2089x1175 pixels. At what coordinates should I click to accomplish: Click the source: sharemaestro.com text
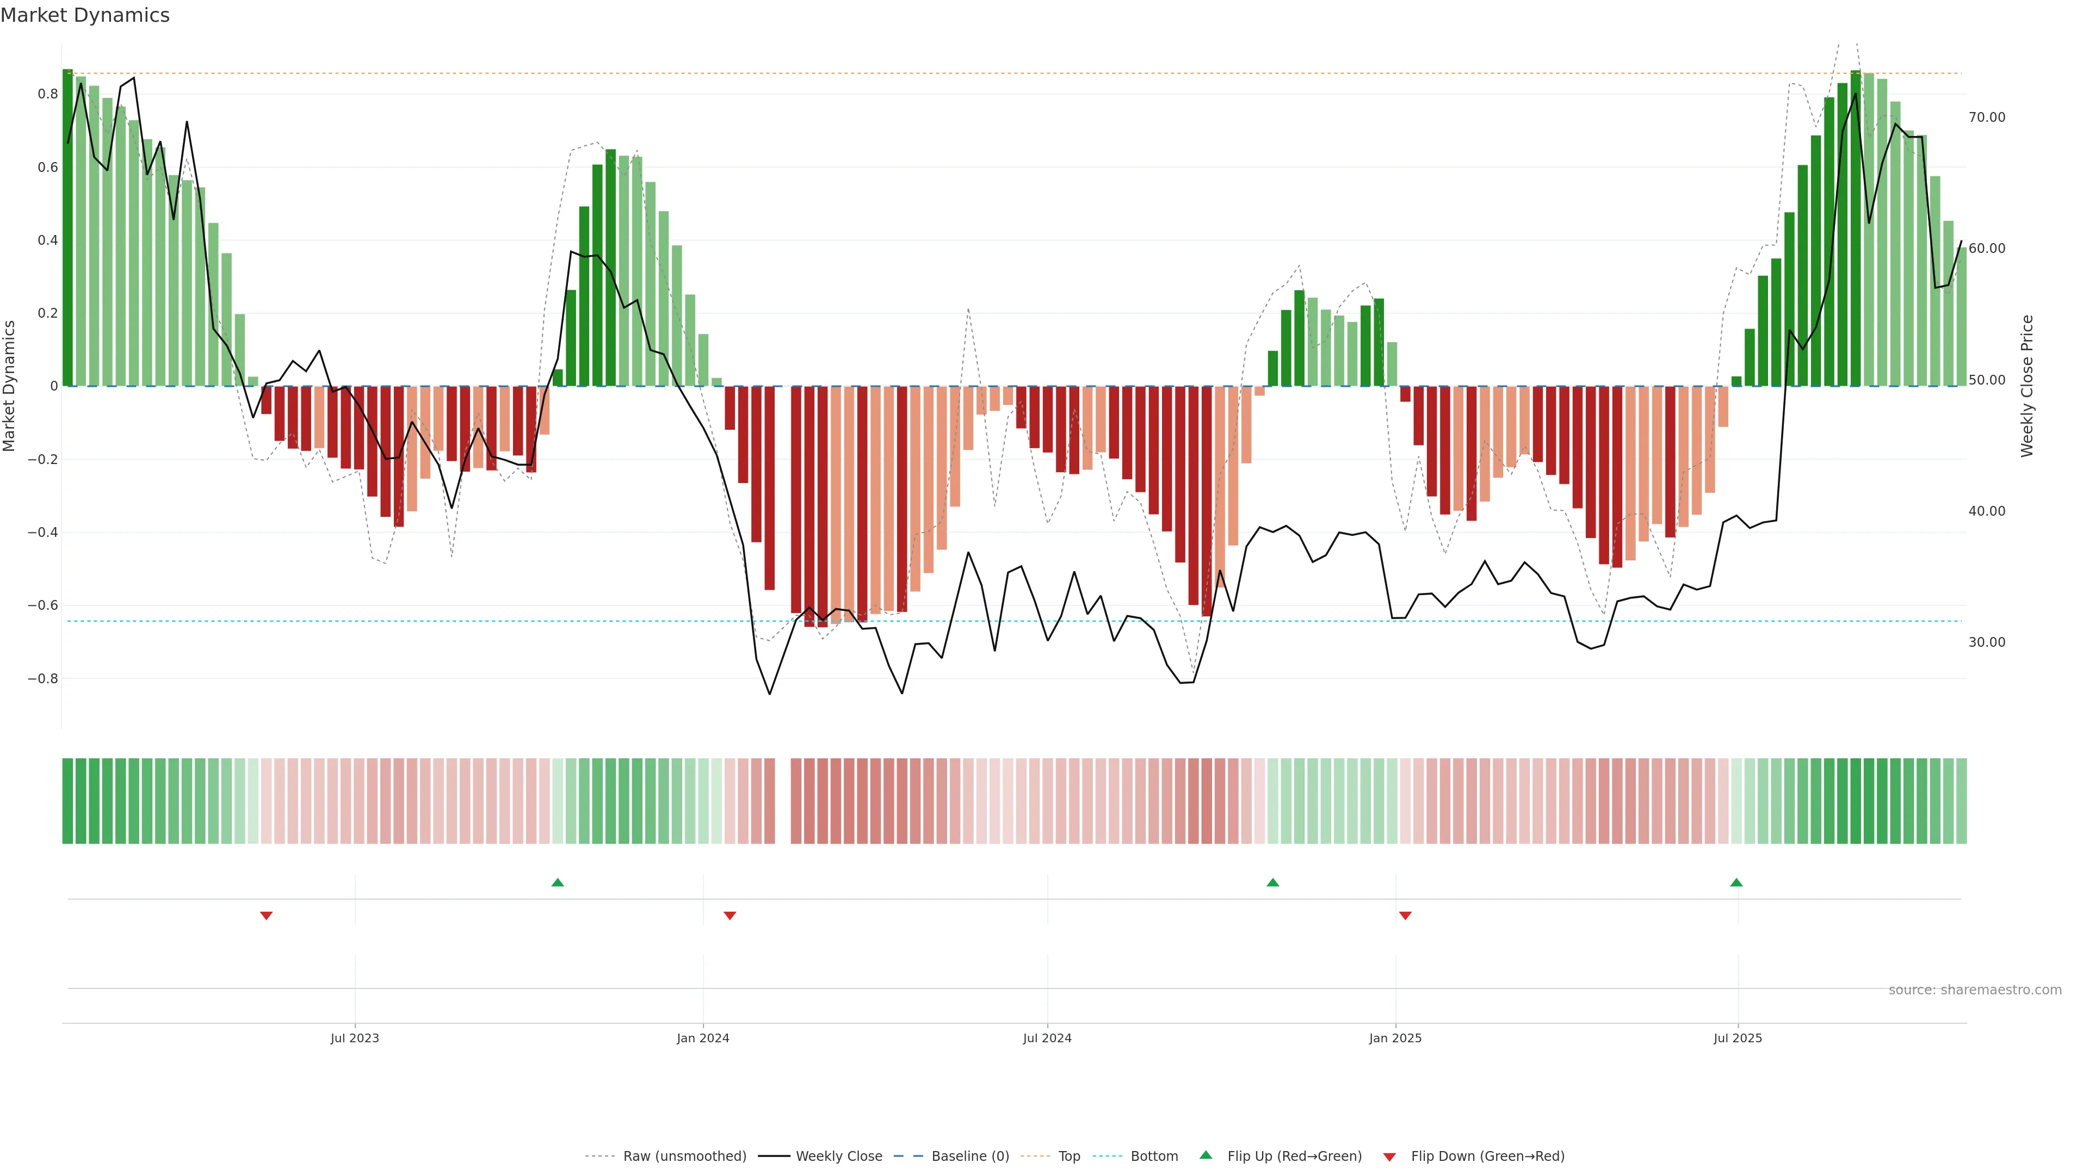pos(1975,990)
